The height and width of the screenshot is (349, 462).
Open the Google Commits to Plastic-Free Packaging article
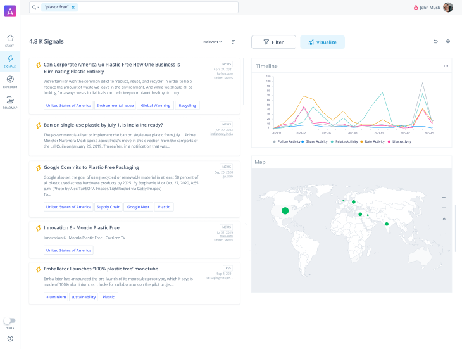pyautogui.click(x=91, y=167)
